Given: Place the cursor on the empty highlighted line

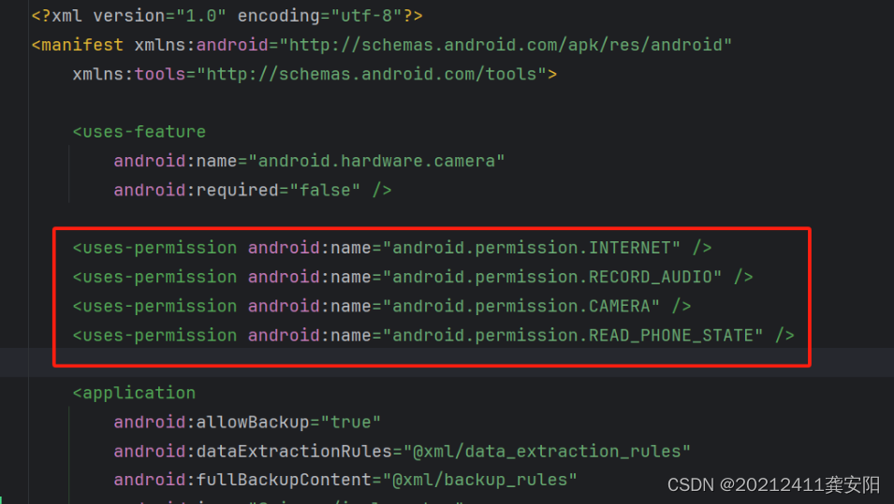Looking at the screenshot, I should (x=447, y=362).
